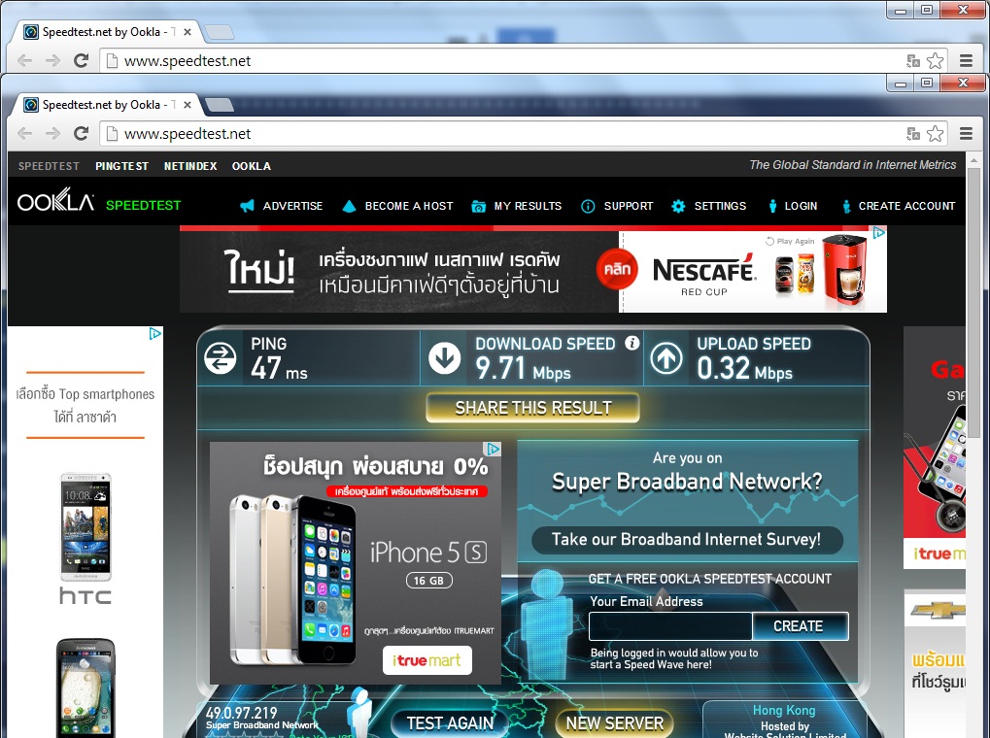Click the CREATE account button
This screenshot has width=990, height=738.
[x=800, y=626]
